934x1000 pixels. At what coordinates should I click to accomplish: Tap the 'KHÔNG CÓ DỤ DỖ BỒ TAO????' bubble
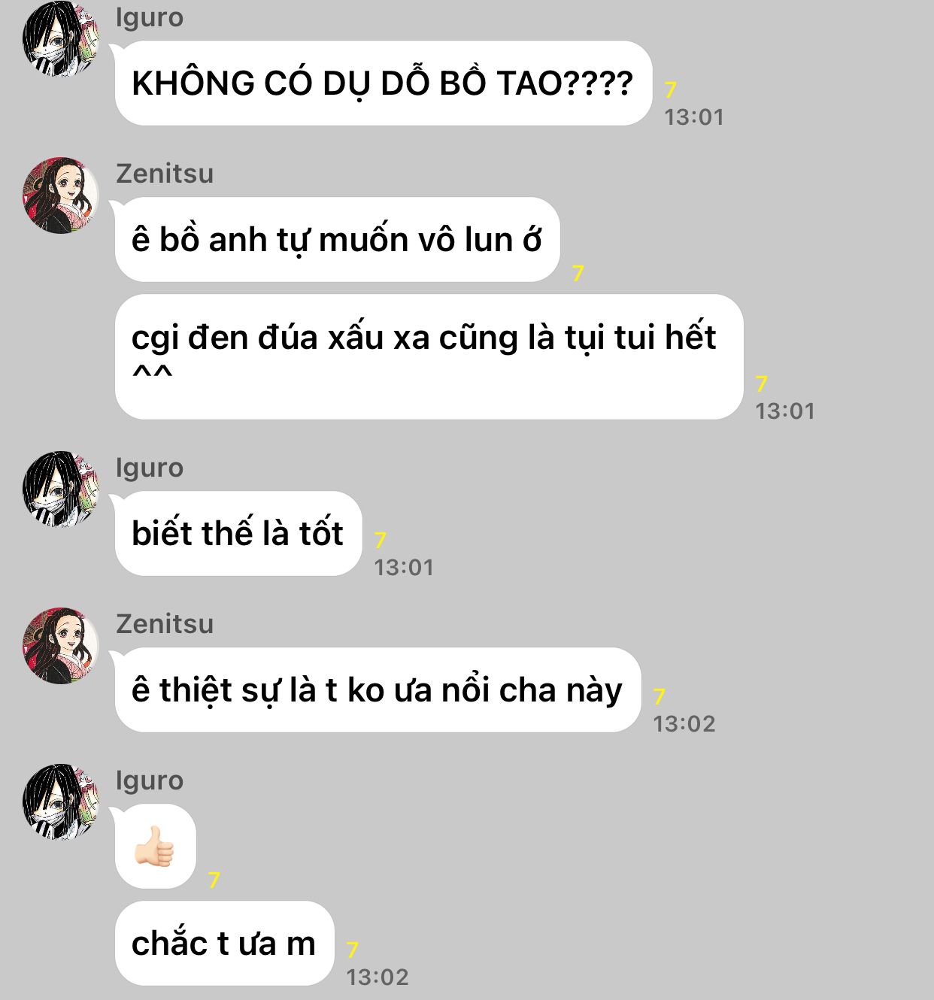pyautogui.click(x=384, y=83)
